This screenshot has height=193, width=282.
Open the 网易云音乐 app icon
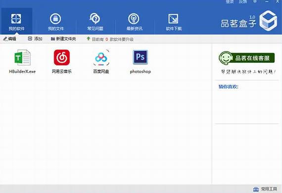click(x=62, y=61)
